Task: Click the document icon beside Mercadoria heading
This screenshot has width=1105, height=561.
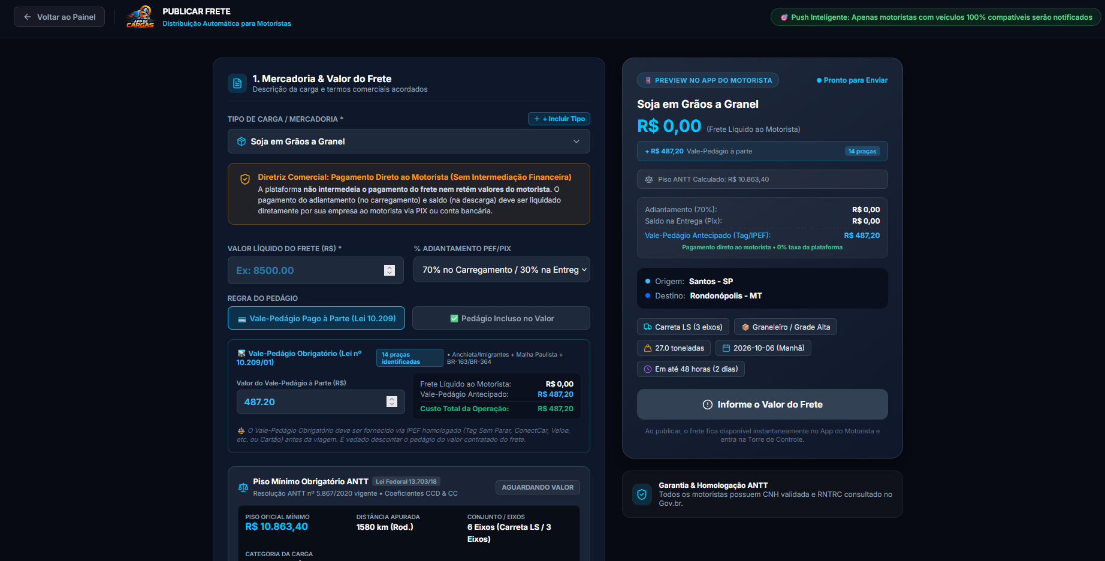Action: point(237,83)
